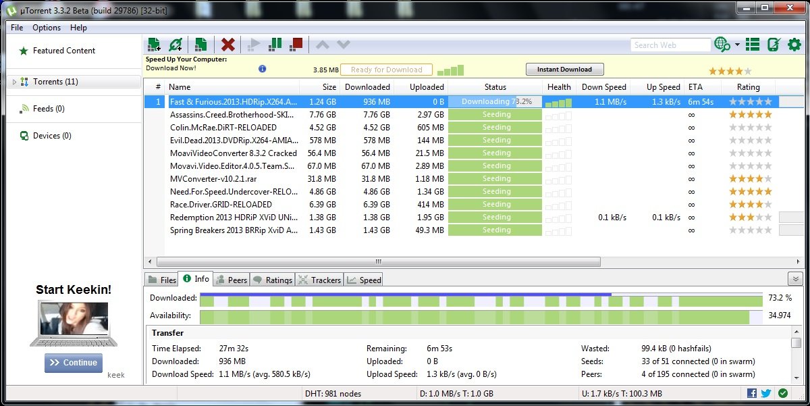Viewport: 810px width, 406px height.
Task: Move the torrent down in queue
Action: pos(344,45)
